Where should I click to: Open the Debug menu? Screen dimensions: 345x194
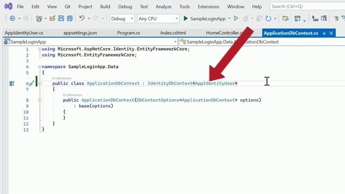pyautogui.click(x=125, y=6)
